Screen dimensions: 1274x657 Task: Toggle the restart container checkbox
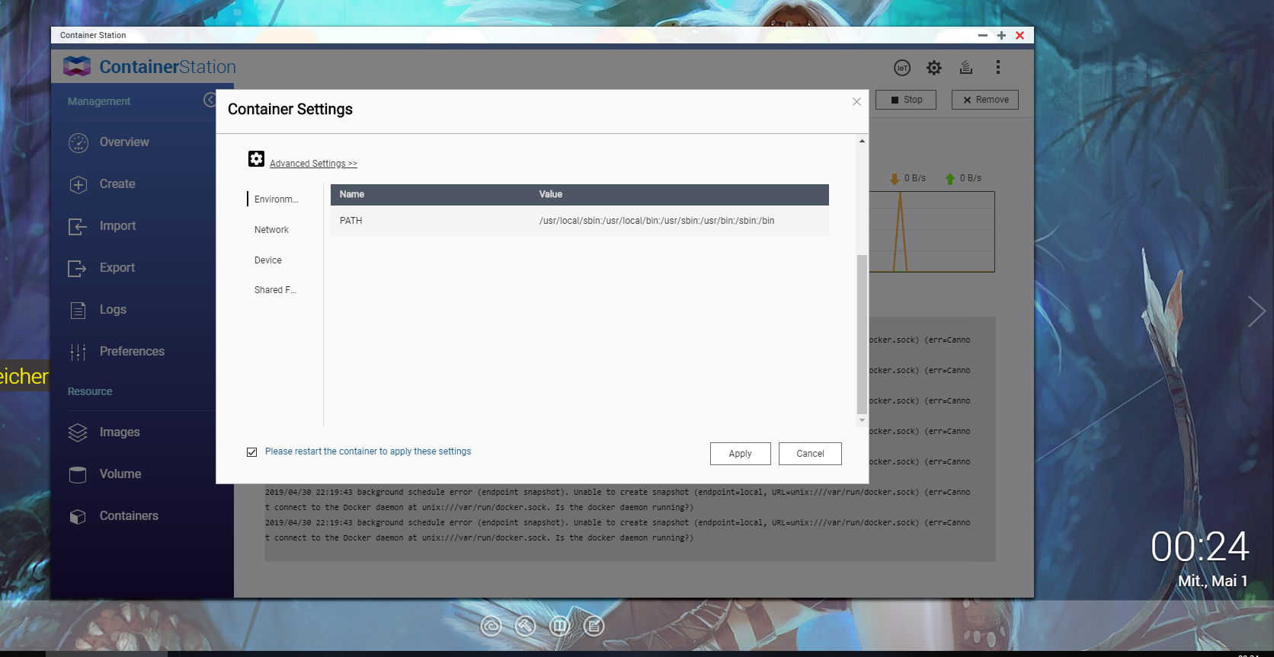(x=252, y=452)
